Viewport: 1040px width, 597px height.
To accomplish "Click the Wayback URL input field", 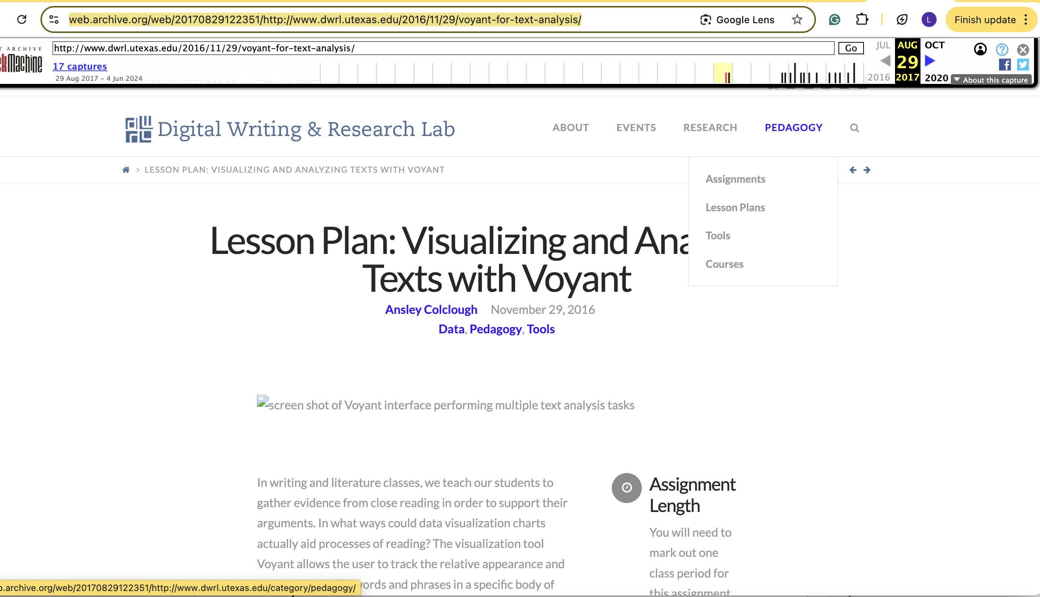I will pos(443,48).
